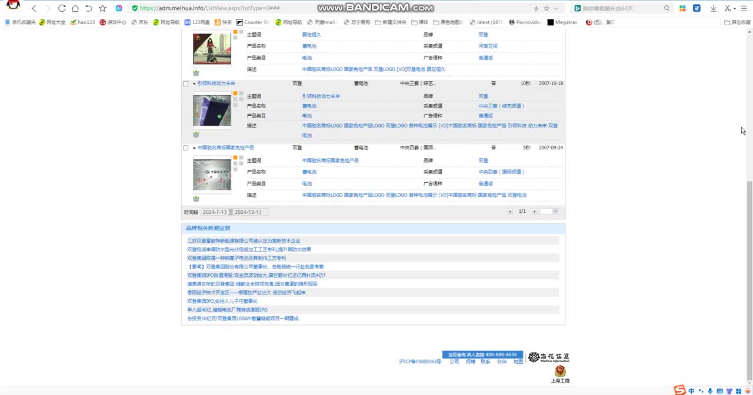Screen dimensions: 753x395
Task: Click the search magnifier icon in the search box
Action: (667, 8)
